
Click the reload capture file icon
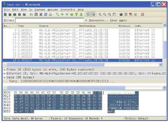pyautogui.click(x=46, y=14)
